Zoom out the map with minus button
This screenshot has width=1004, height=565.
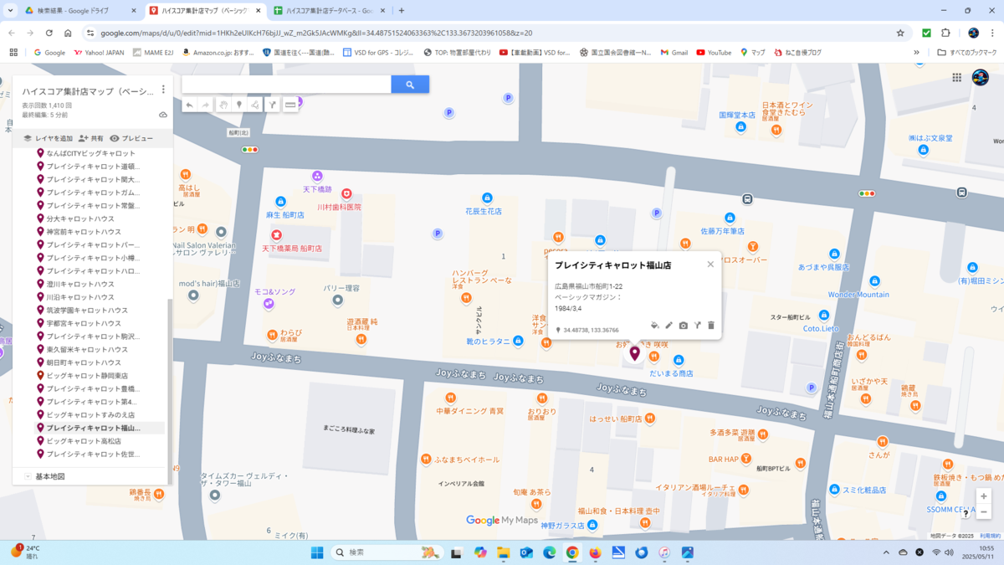[x=984, y=511]
